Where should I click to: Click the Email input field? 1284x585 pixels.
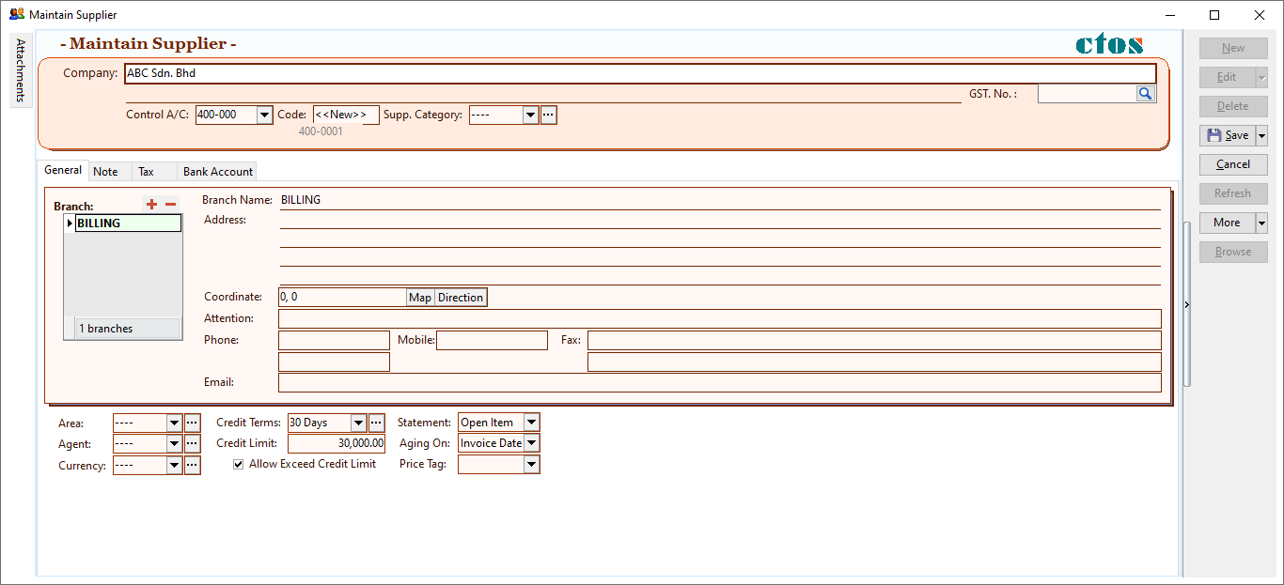pos(719,383)
